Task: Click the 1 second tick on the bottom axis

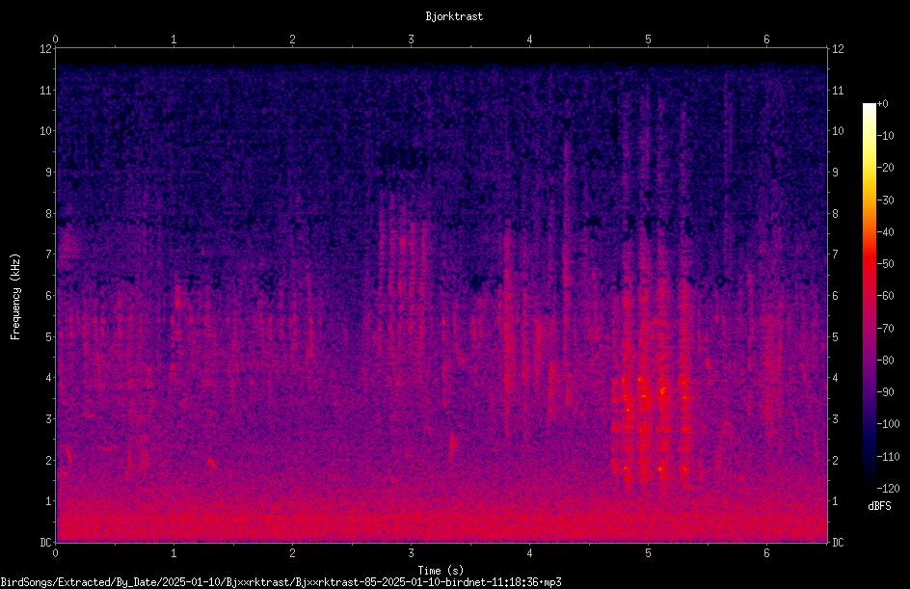Action: 174,553
